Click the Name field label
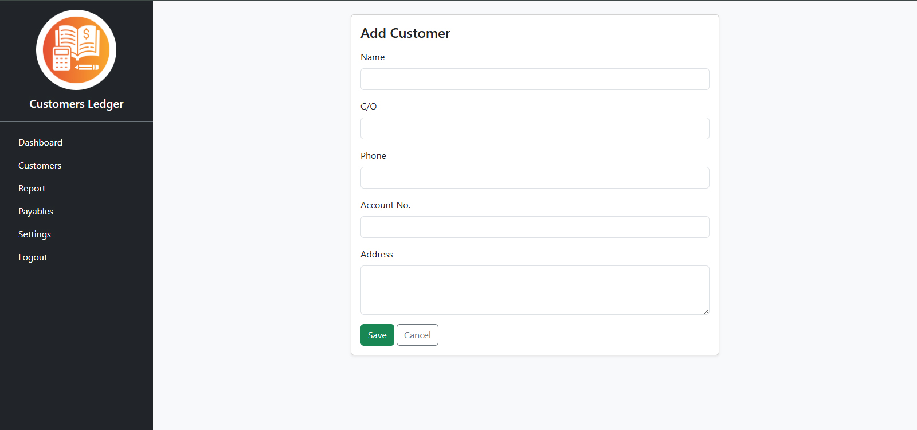 373,57
